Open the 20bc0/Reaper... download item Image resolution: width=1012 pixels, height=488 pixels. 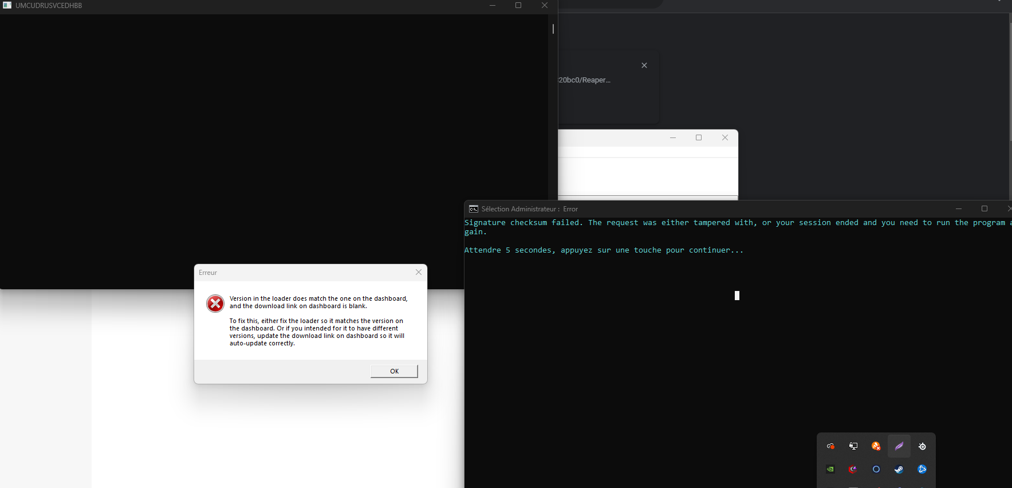pyautogui.click(x=584, y=80)
